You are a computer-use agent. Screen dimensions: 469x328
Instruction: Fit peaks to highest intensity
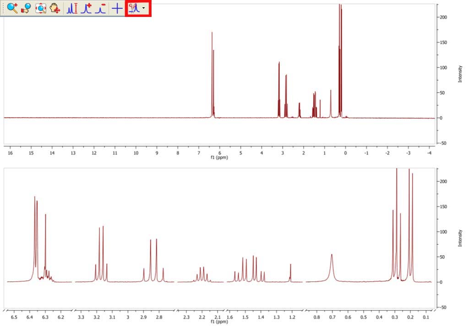(72, 8)
